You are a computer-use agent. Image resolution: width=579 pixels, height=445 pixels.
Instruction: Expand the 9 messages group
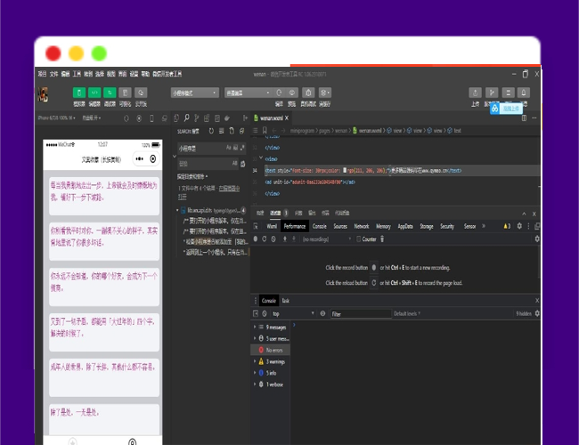click(x=254, y=328)
